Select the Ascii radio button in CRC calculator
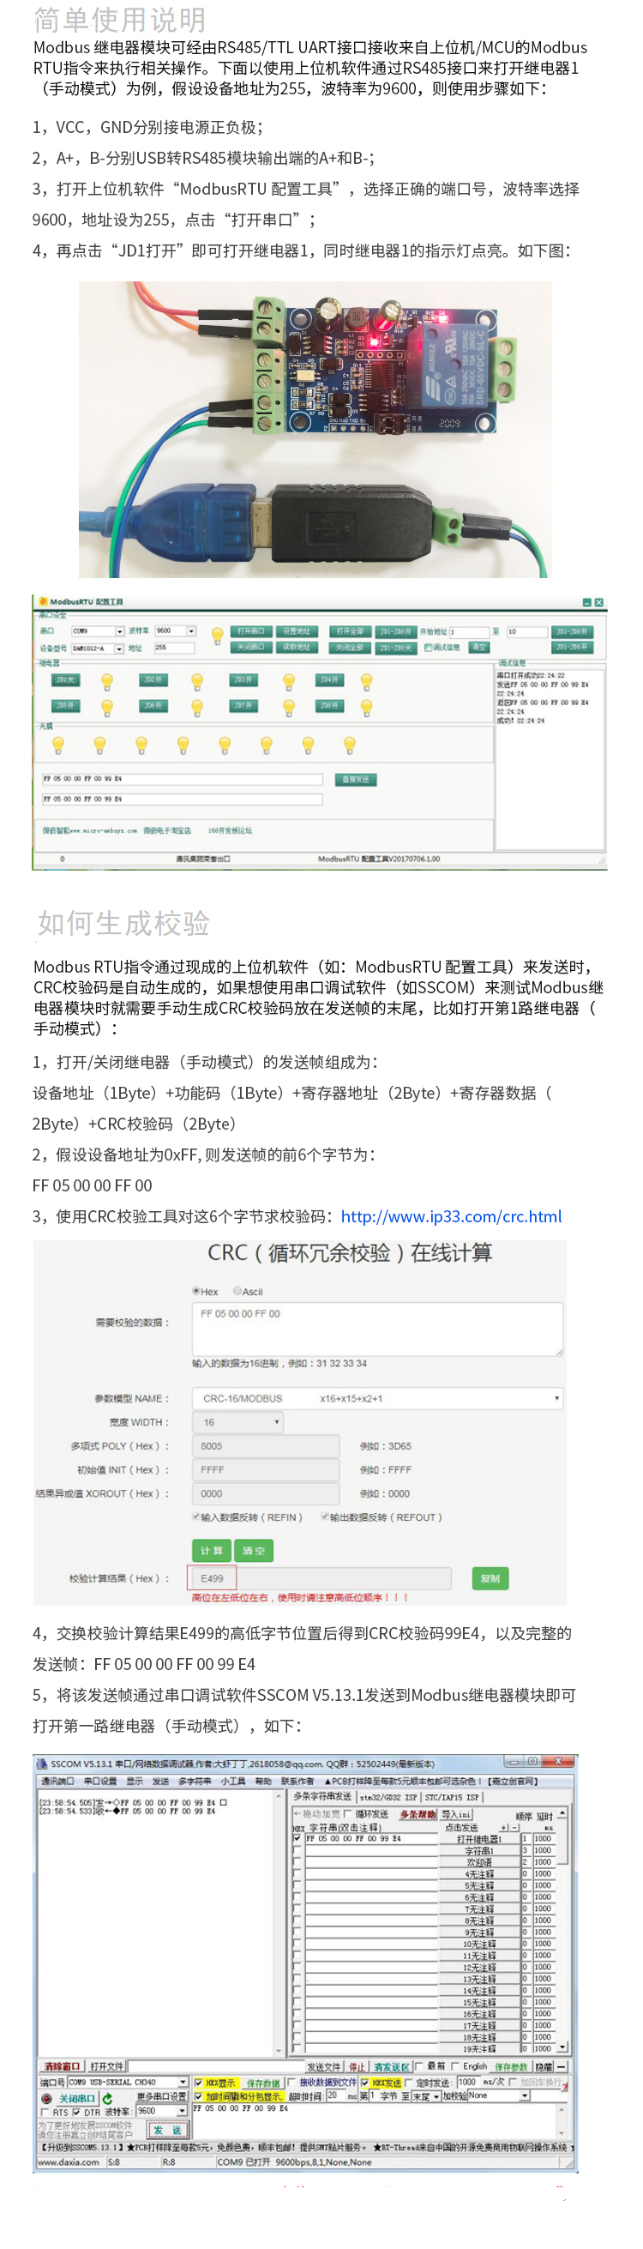Image resolution: width=643 pixels, height=2249 pixels. click(x=237, y=1290)
